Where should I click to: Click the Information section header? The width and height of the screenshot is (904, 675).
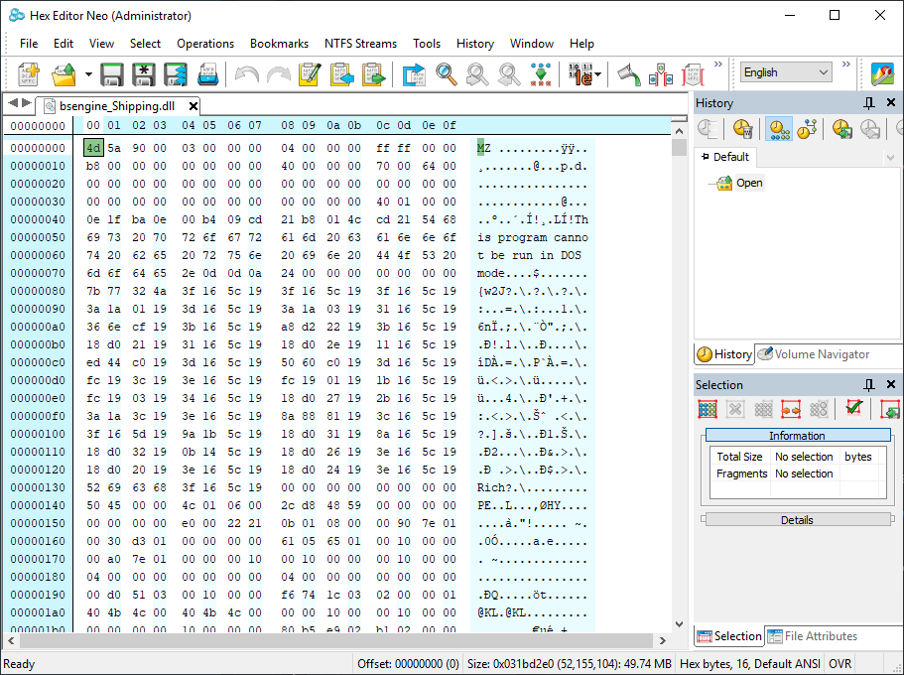tap(798, 436)
